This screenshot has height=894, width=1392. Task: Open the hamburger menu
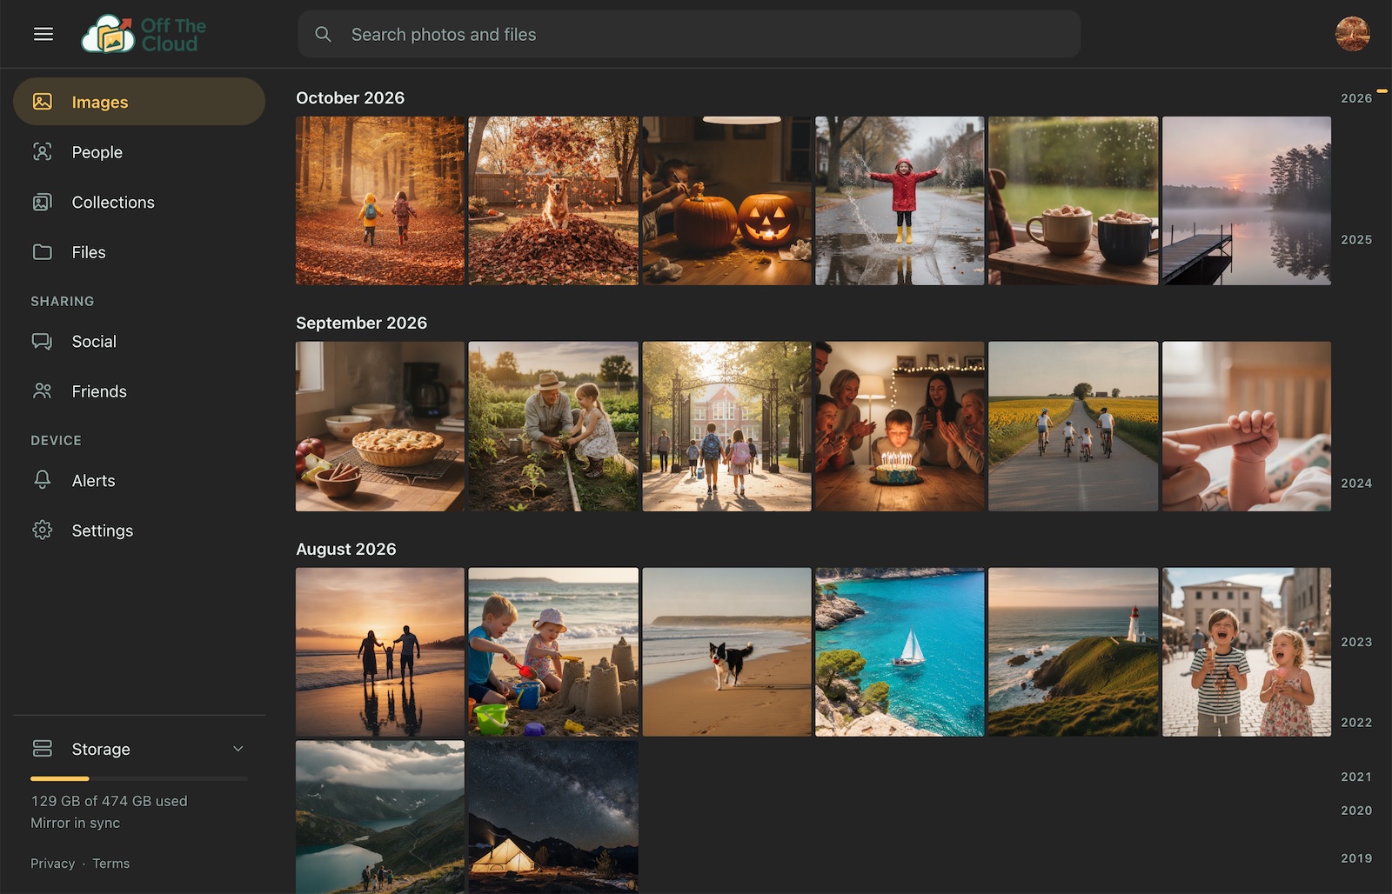(x=43, y=34)
